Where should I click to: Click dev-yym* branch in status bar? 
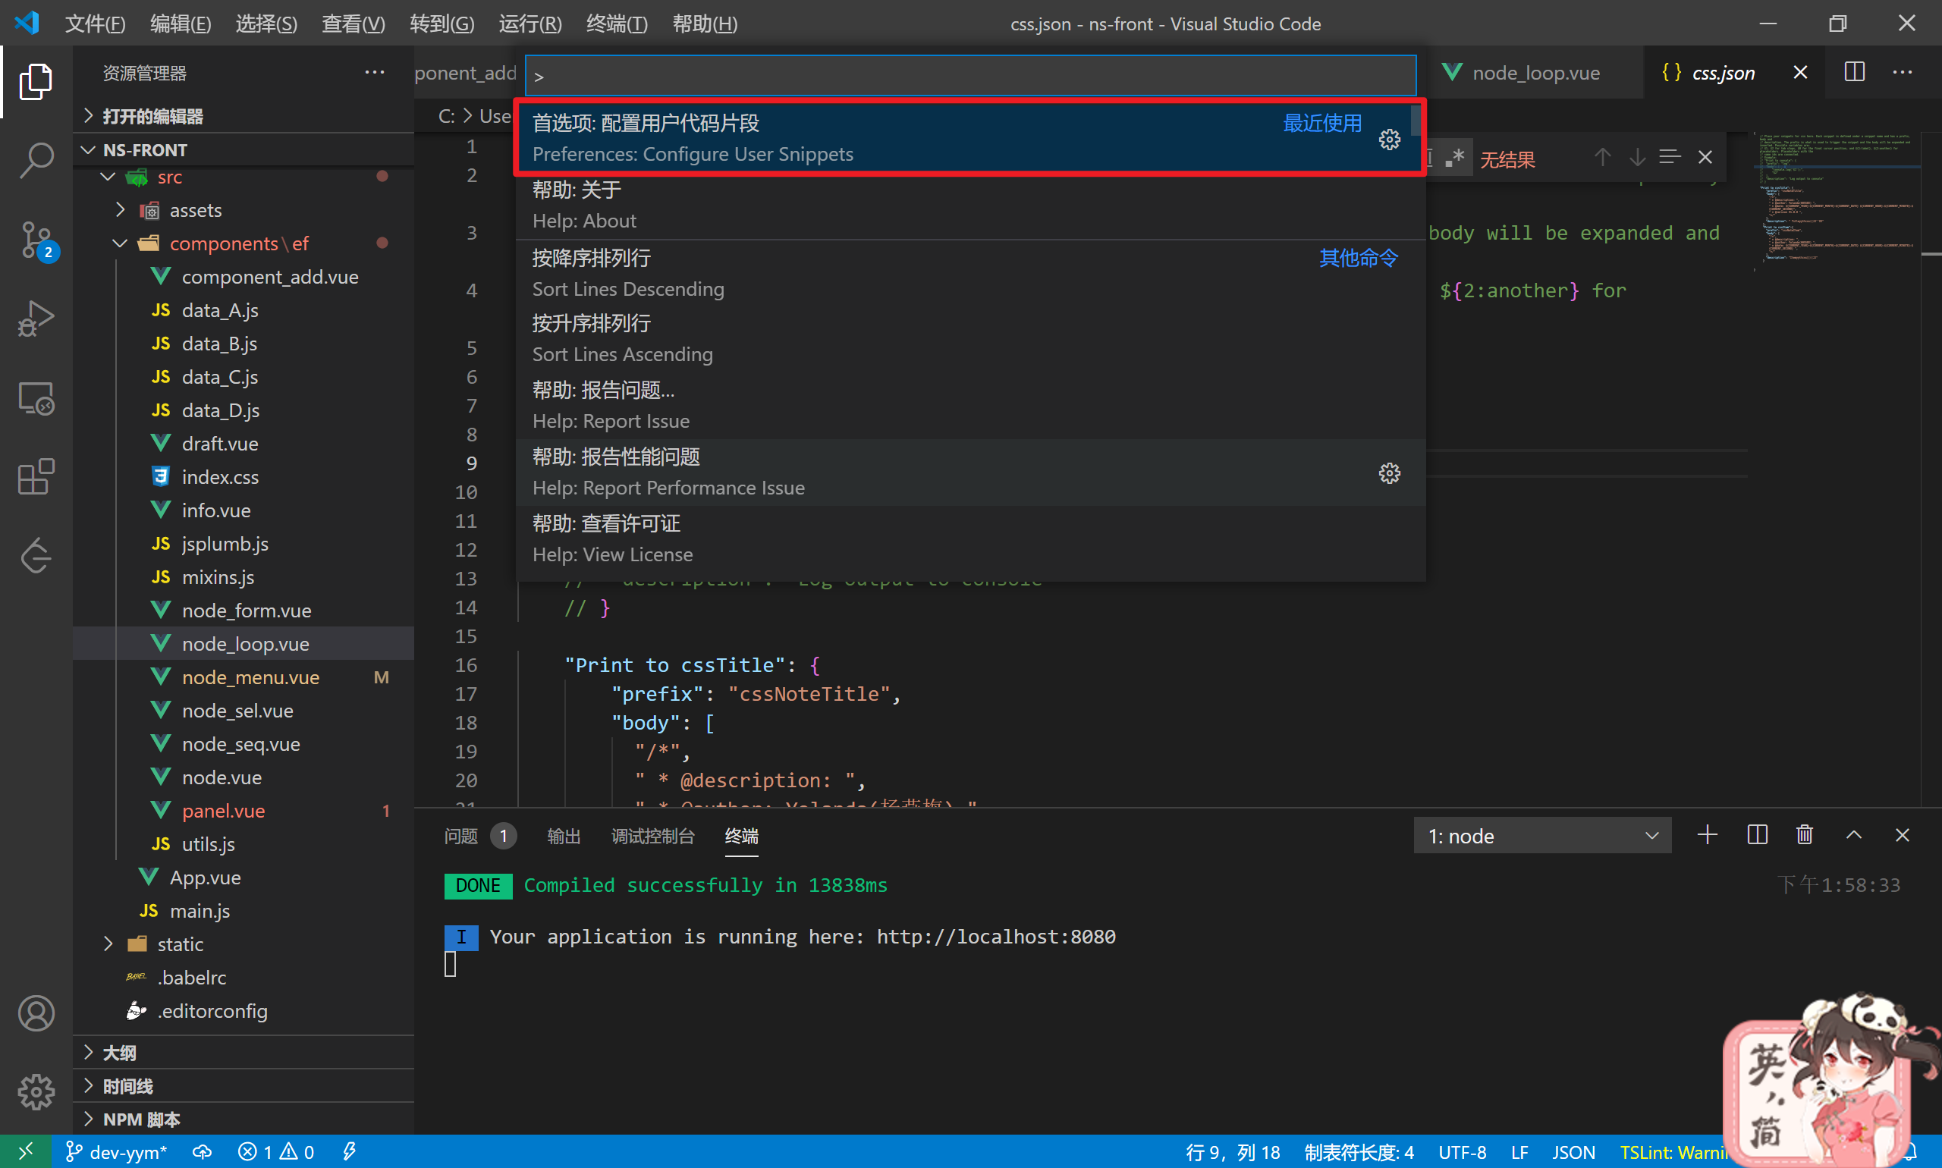click(118, 1152)
